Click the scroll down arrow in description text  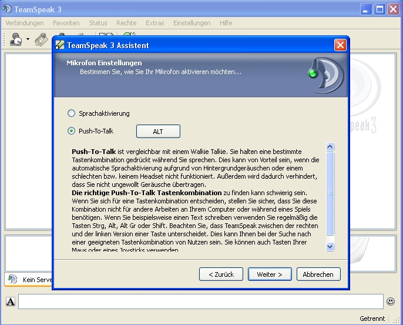pos(330,247)
